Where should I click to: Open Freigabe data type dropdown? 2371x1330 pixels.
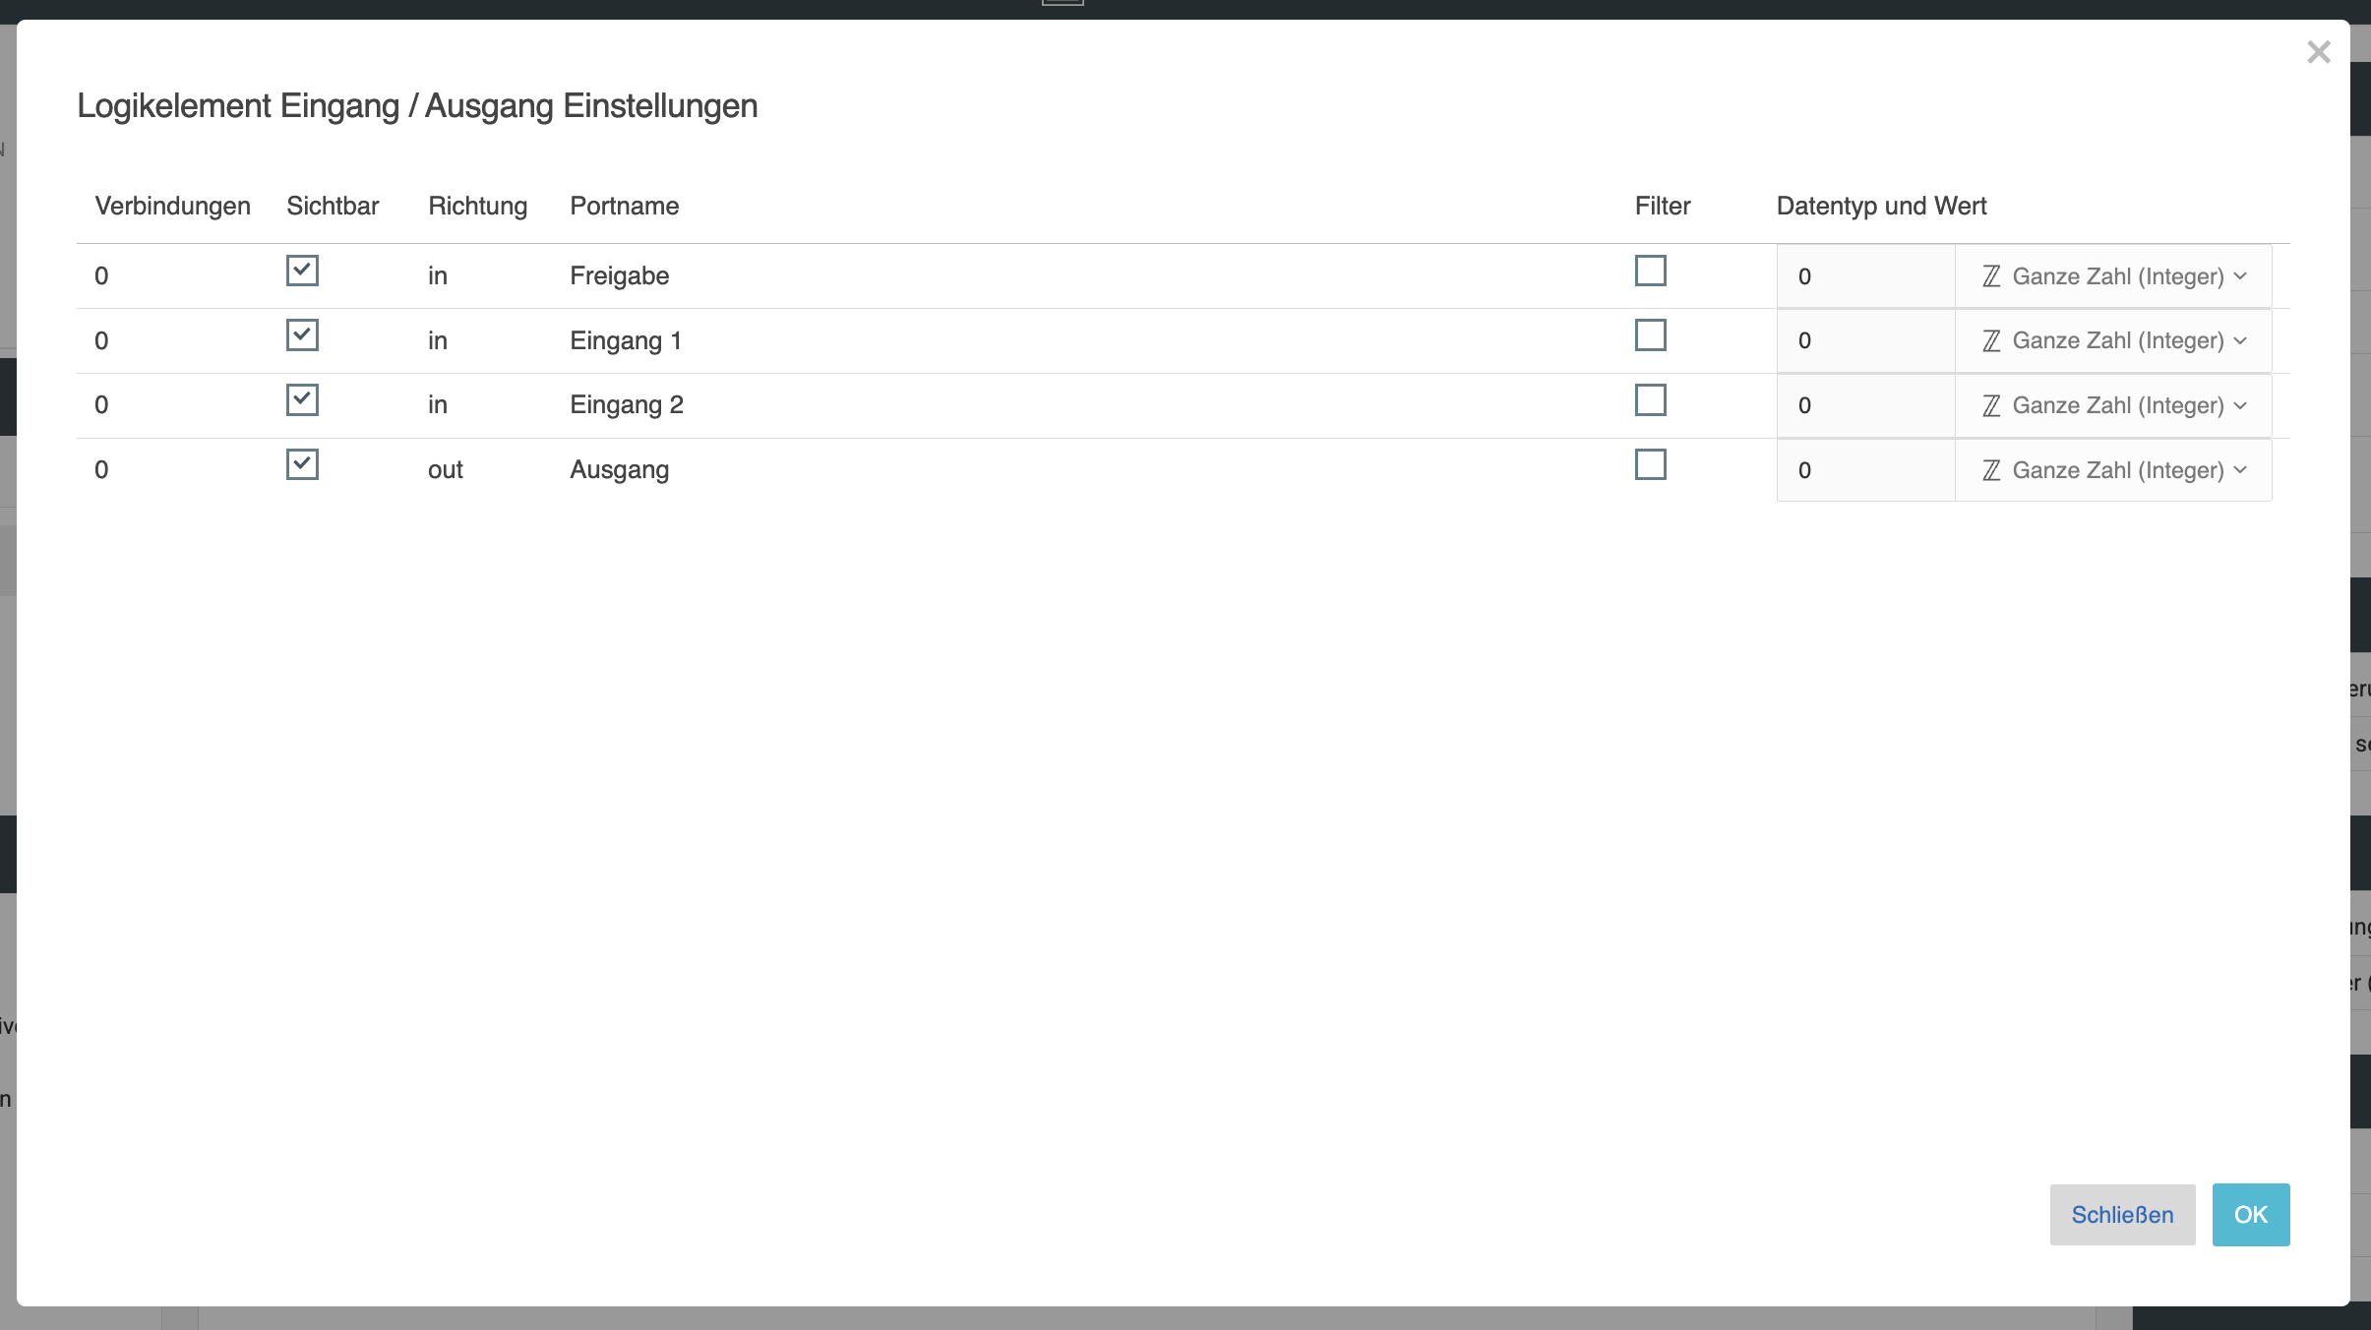tap(2113, 276)
